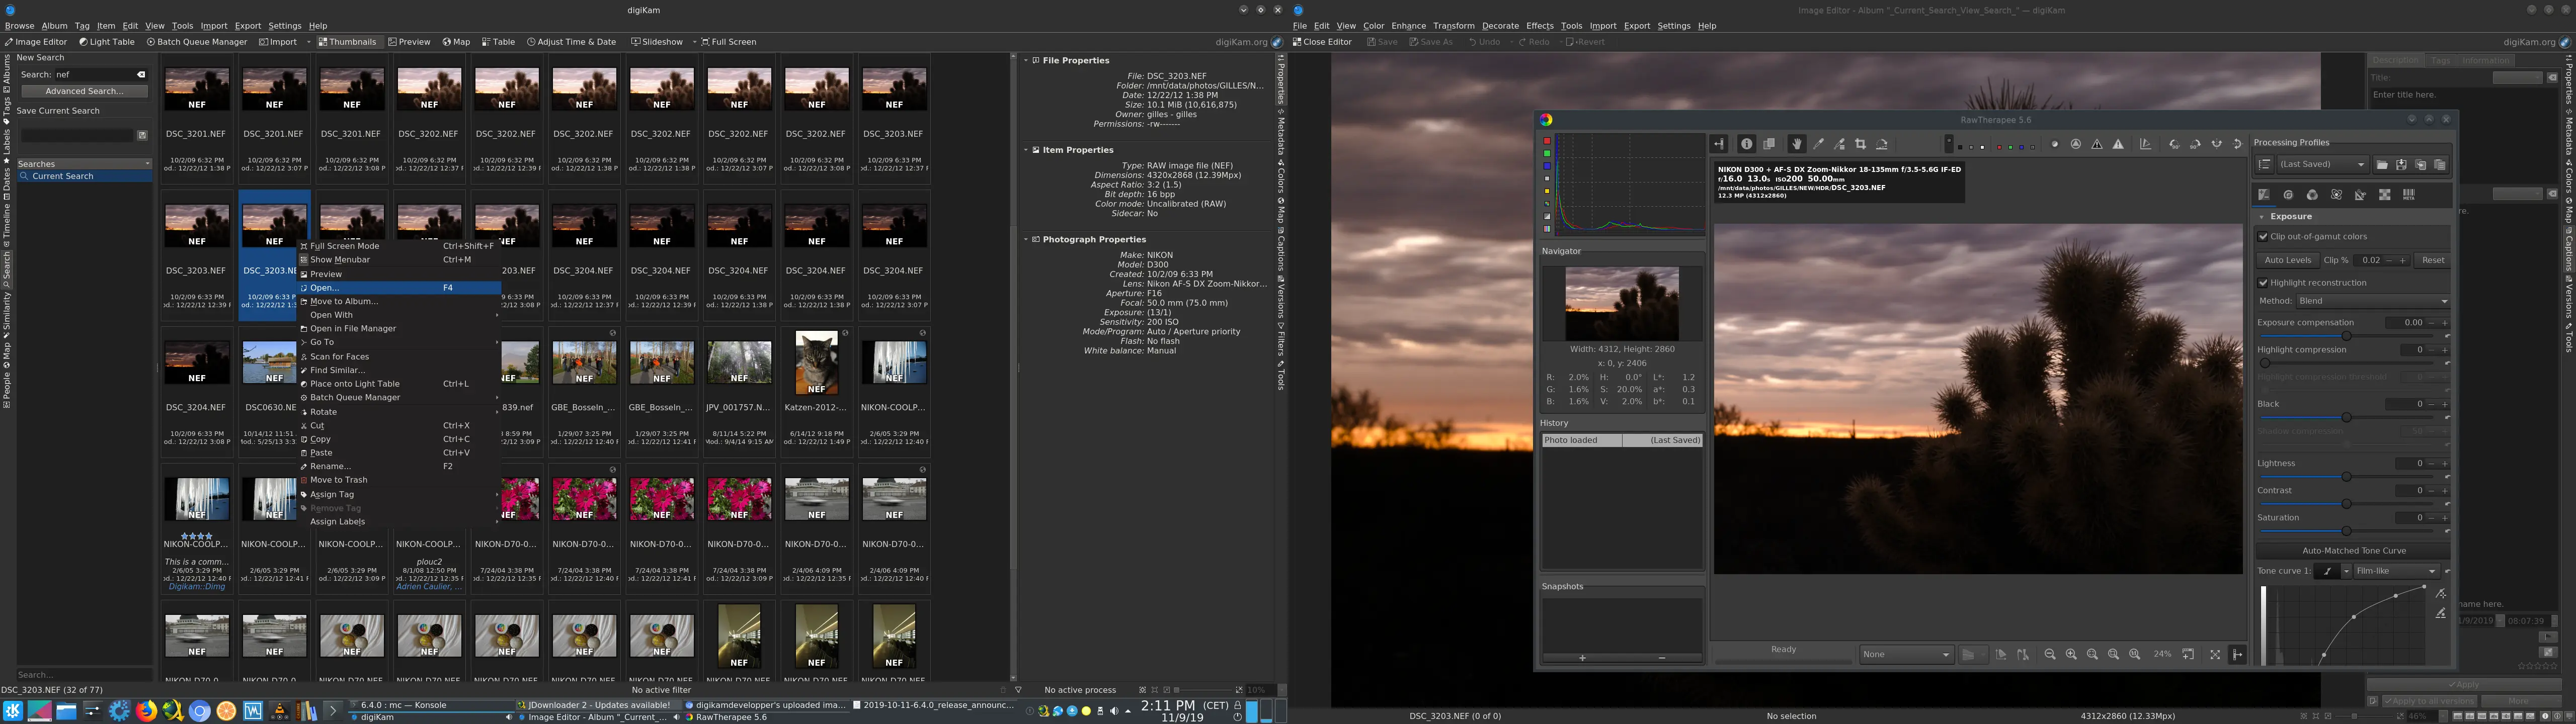This screenshot has width=2576, height=724.
Task: Disable Highlight reconstruction
Action: tap(2264, 282)
